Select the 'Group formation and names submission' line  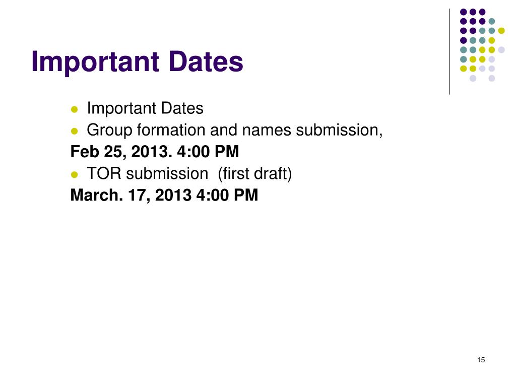pos(235,131)
